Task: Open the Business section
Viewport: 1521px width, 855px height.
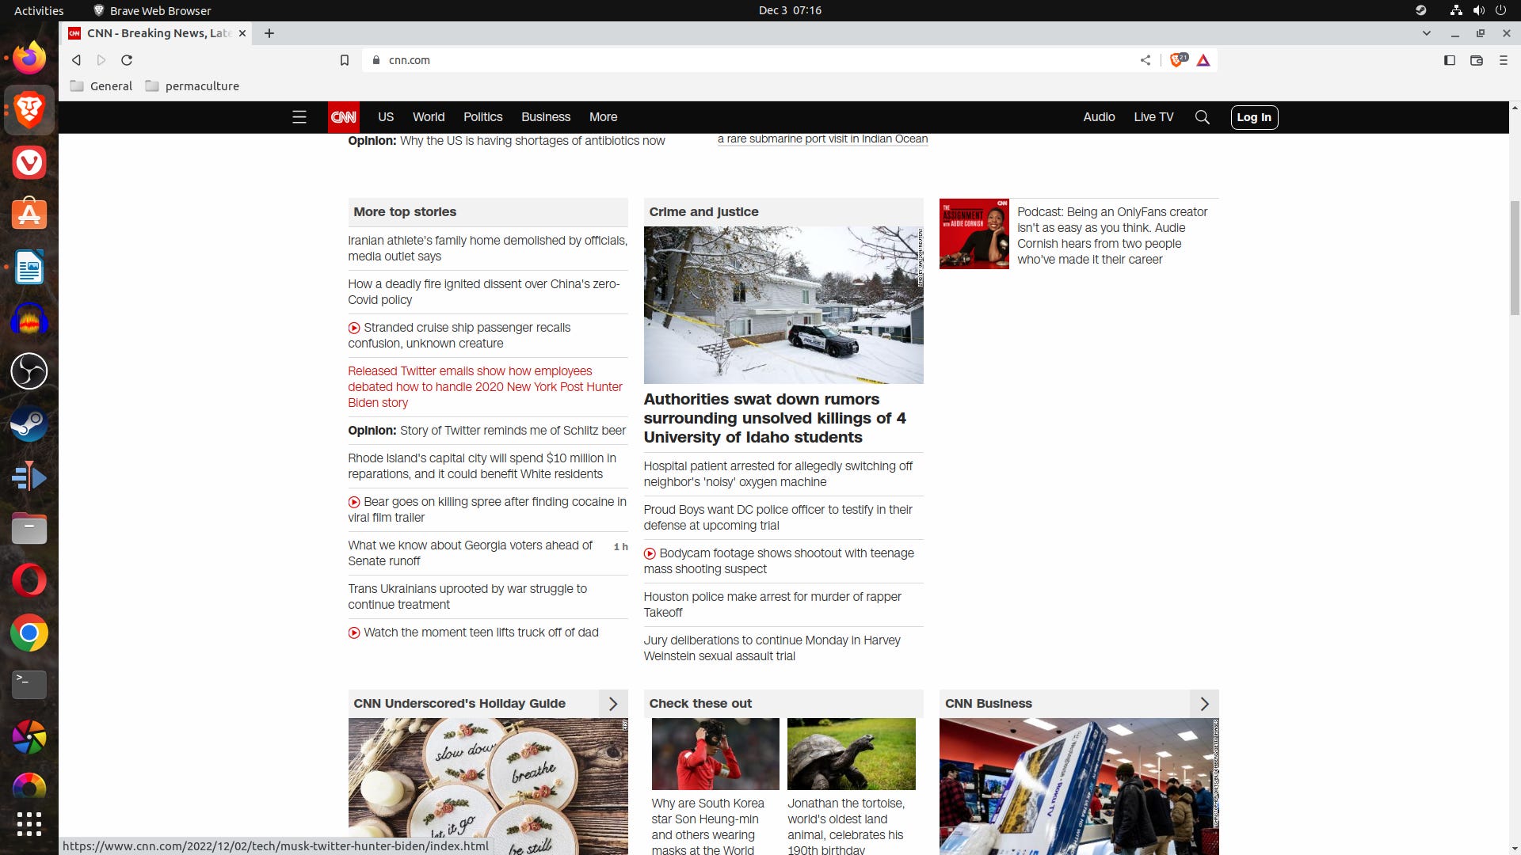Action: pos(546,117)
